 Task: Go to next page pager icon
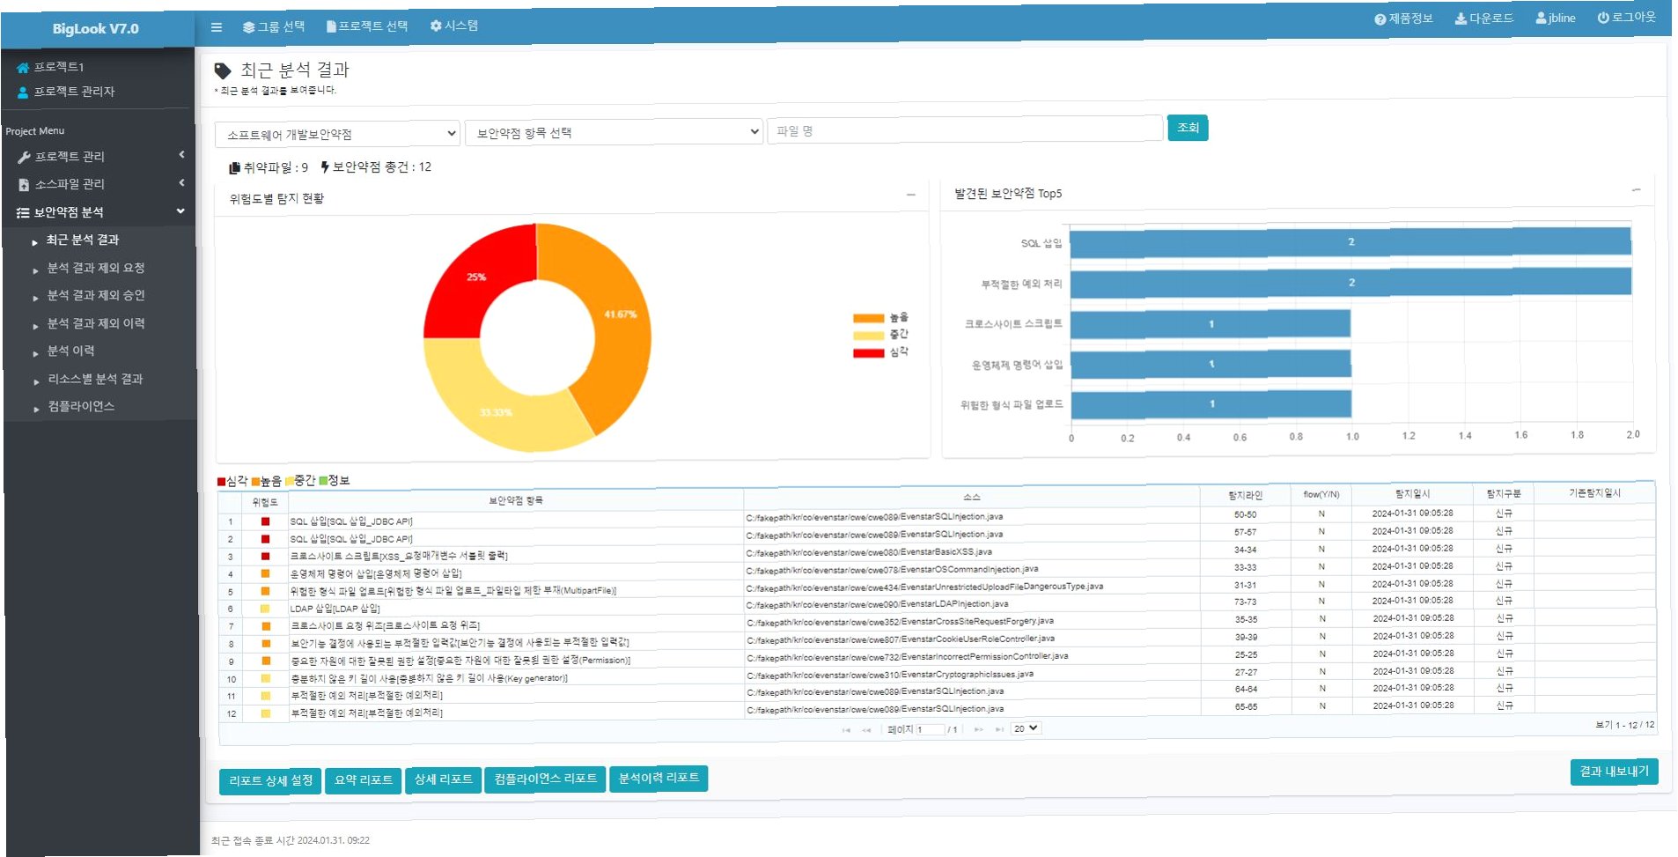tap(978, 729)
